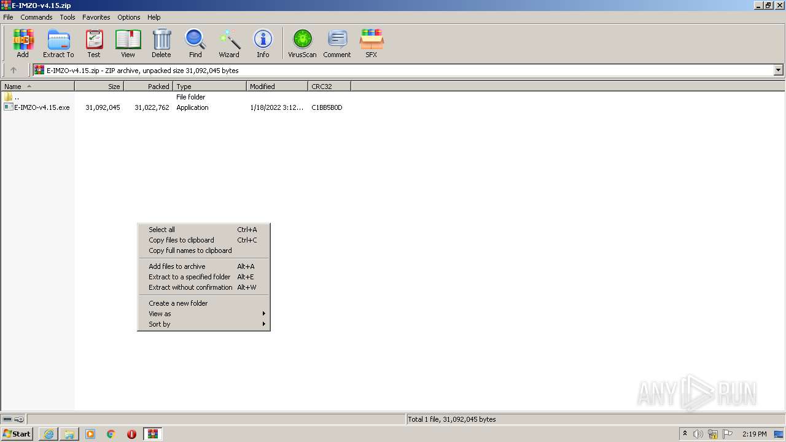786x442 pixels.
Task: Open the Tools menu
Action: point(68,17)
